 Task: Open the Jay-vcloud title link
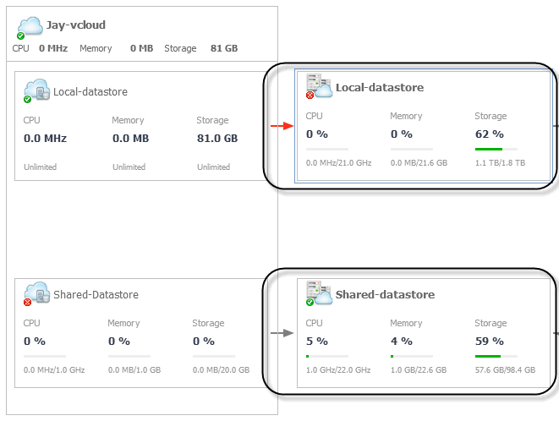click(x=76, y=25)
